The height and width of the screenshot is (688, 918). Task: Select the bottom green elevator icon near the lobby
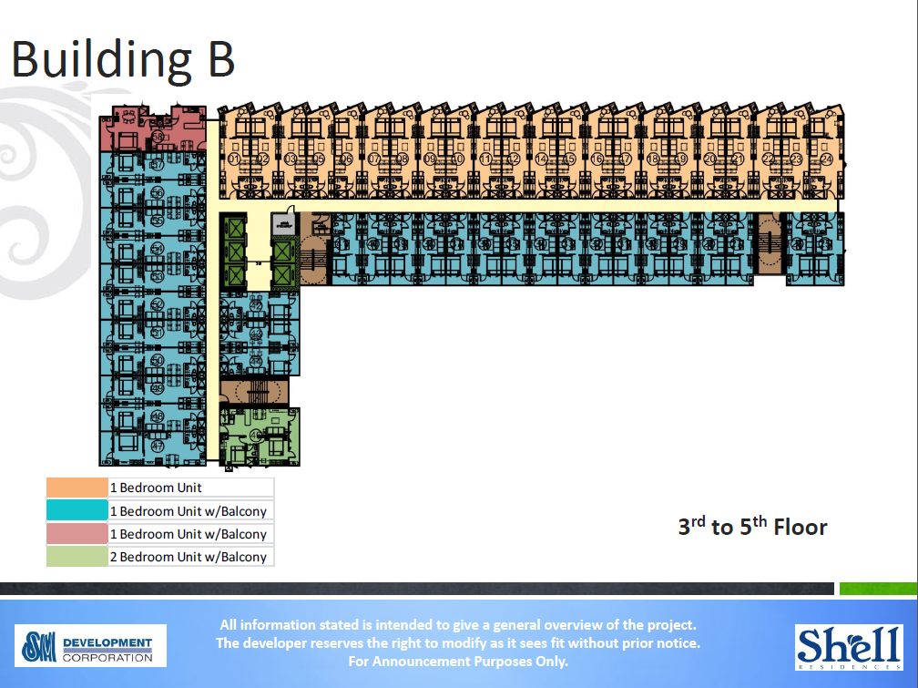[234, 276]
